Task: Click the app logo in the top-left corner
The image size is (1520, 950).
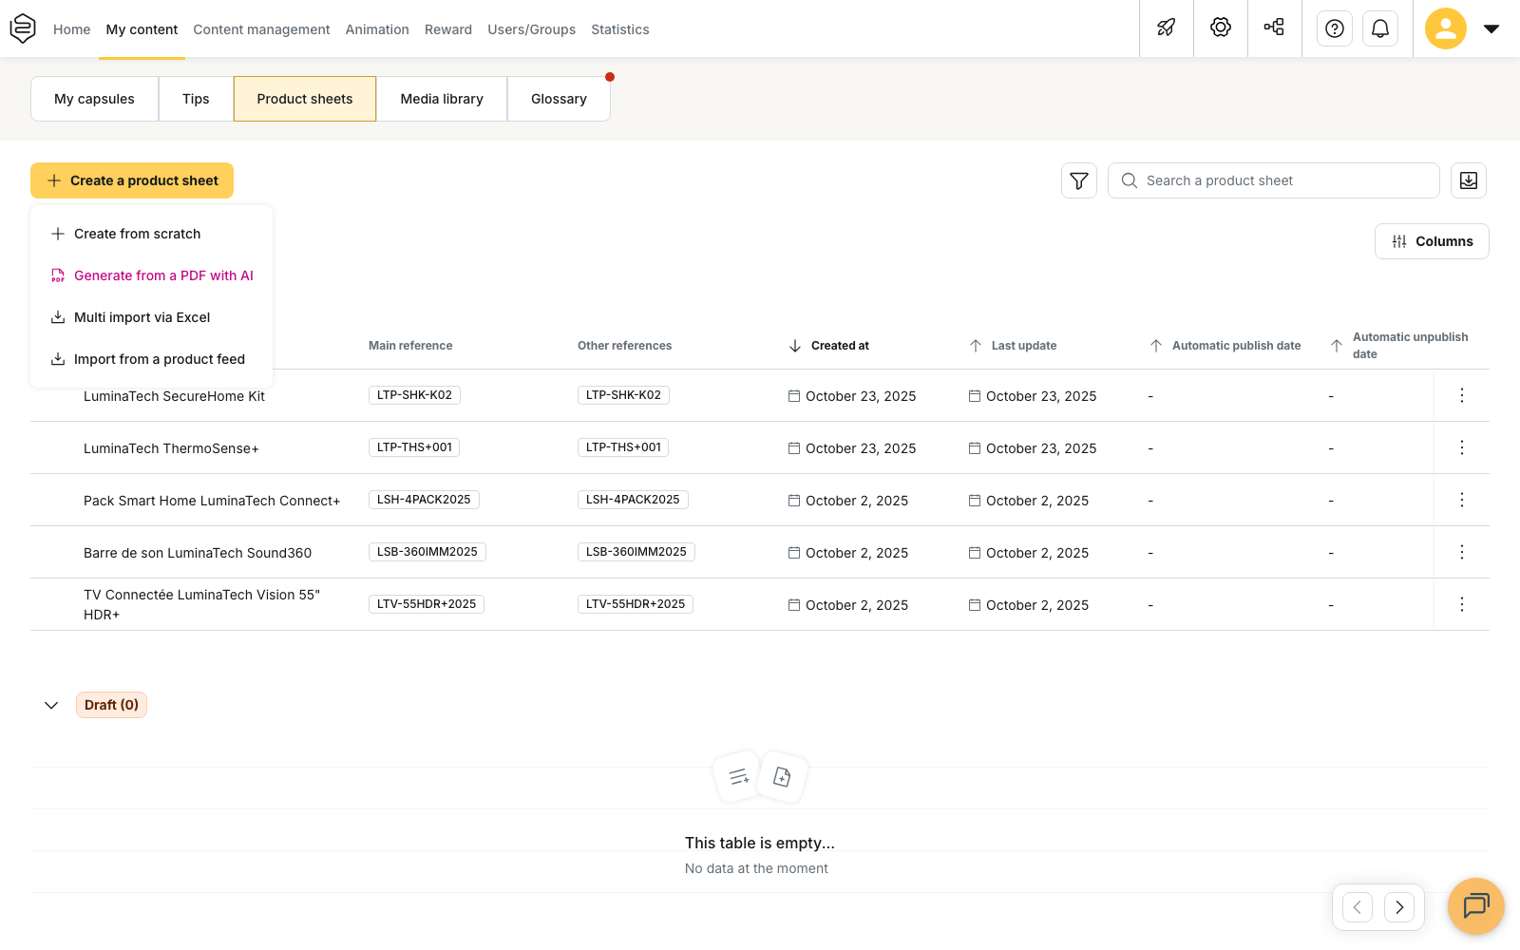Action: click(23, 28)
